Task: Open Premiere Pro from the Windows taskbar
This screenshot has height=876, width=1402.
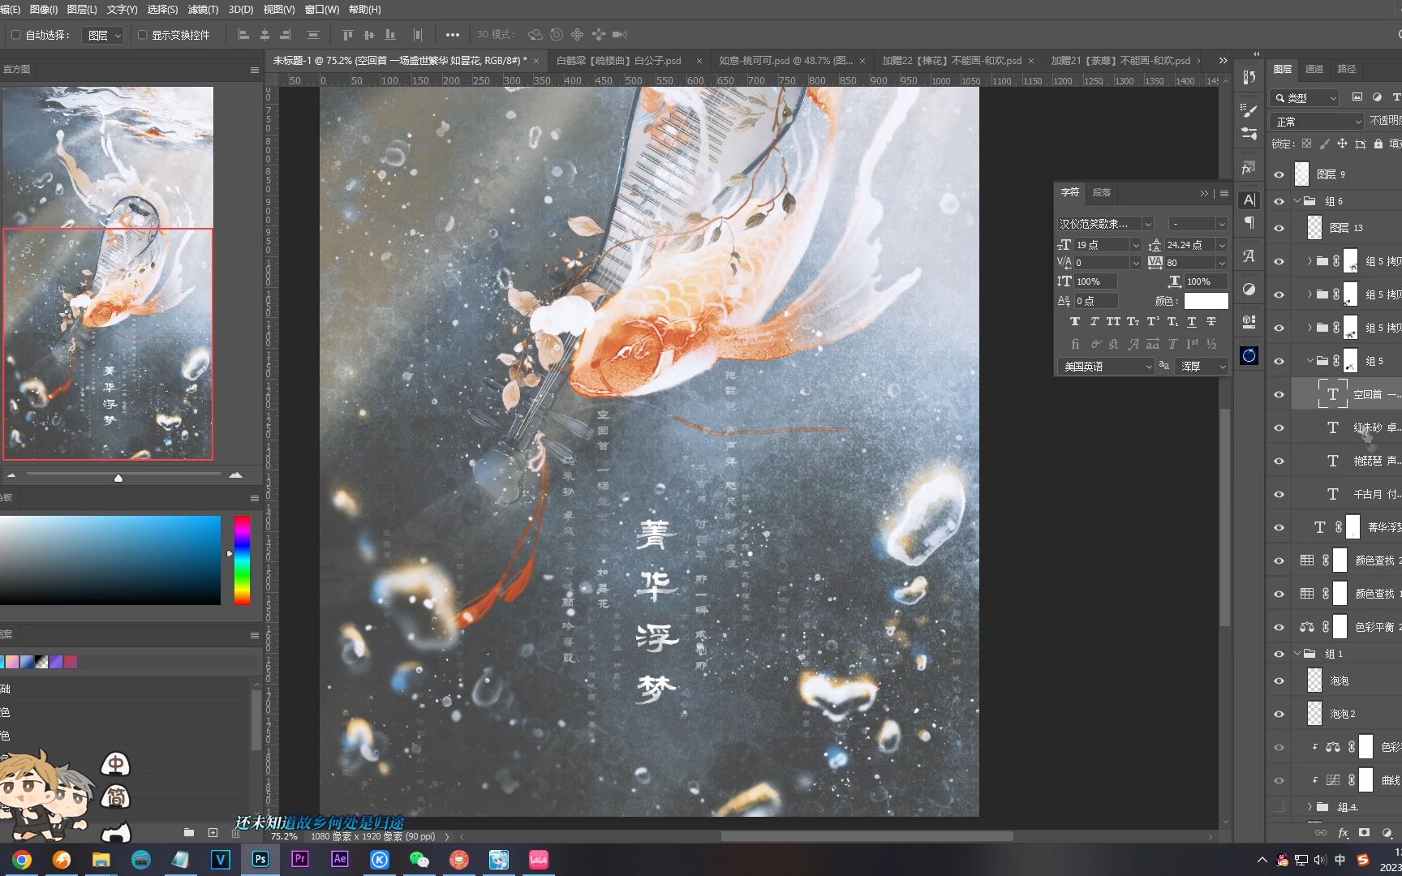Action: coord(300,859)
